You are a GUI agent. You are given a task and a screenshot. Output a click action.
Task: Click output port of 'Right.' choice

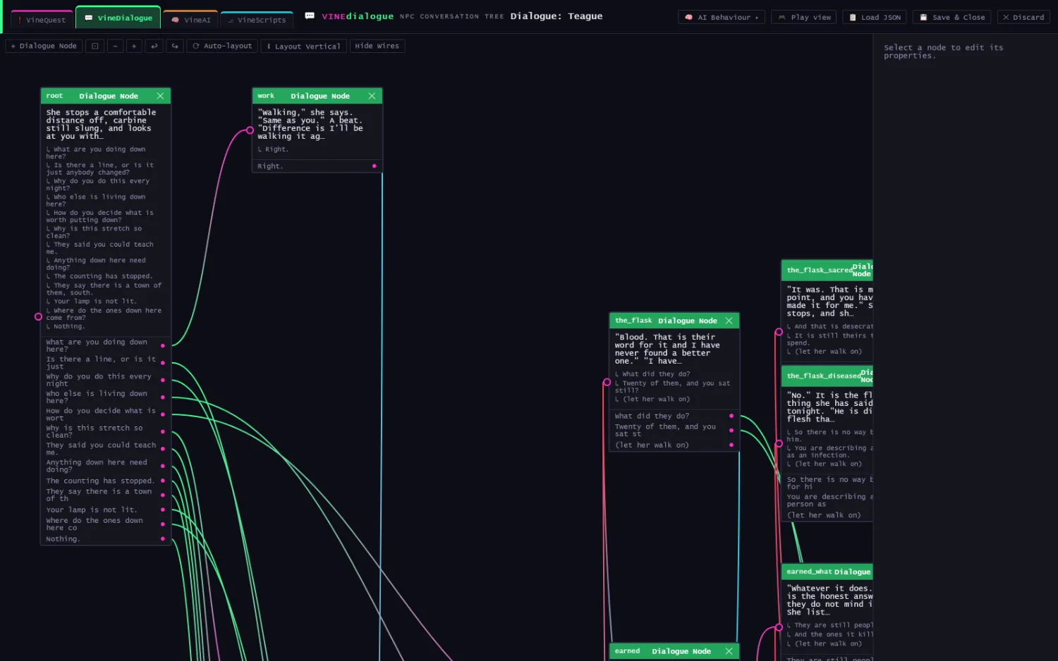pyautogui.click(x=374, y=166)
